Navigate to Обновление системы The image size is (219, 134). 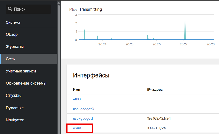click(x=26, y=83)
